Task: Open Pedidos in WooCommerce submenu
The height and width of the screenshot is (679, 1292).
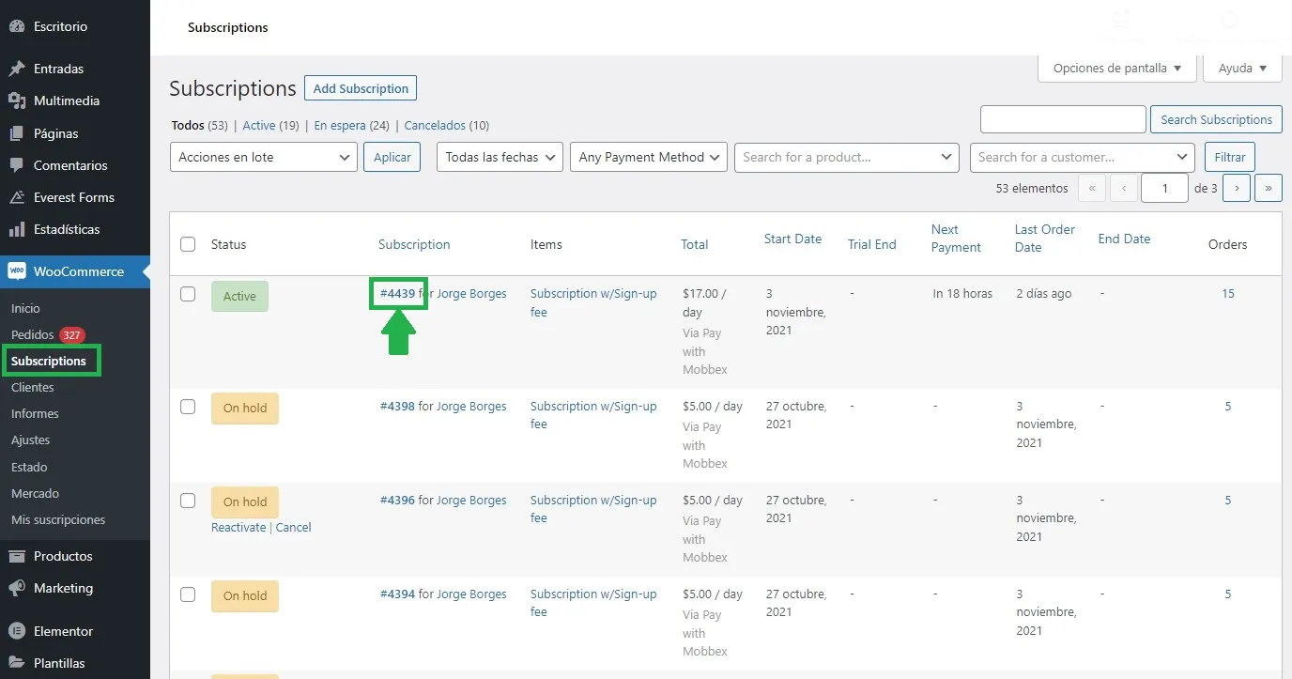Action: tap(33, 334)
